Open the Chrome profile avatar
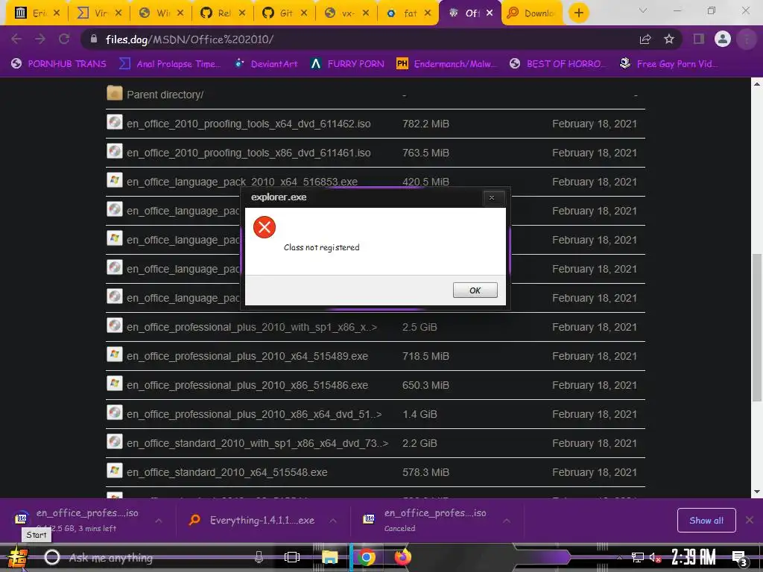 click(x=722, y=39)
